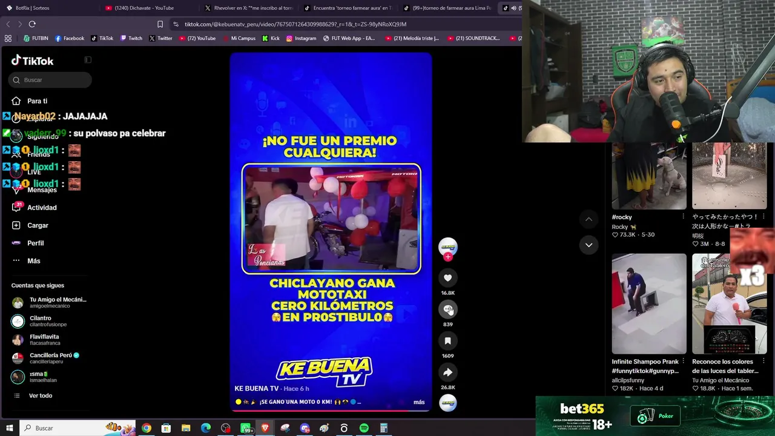Go to next video with down arrow

[x=589, y=245]
